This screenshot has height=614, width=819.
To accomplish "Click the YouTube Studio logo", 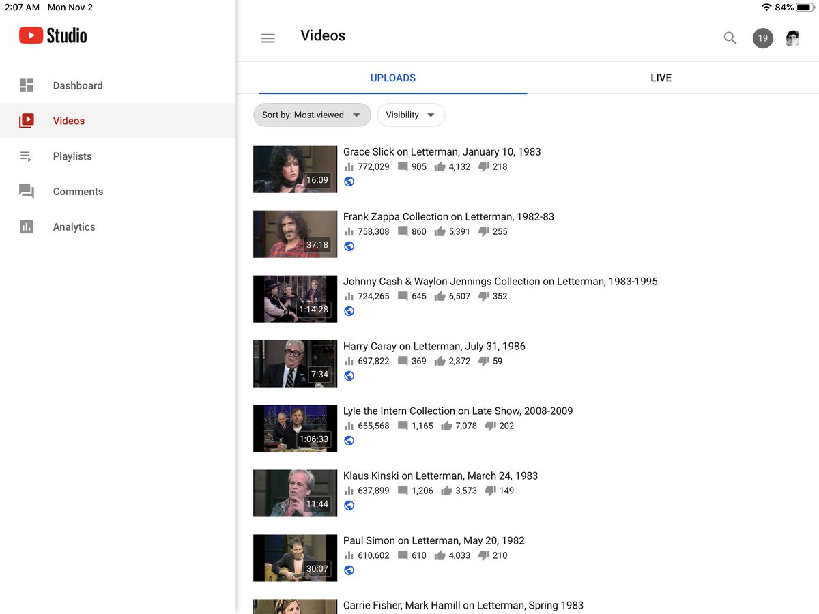I will click(53, 35).
